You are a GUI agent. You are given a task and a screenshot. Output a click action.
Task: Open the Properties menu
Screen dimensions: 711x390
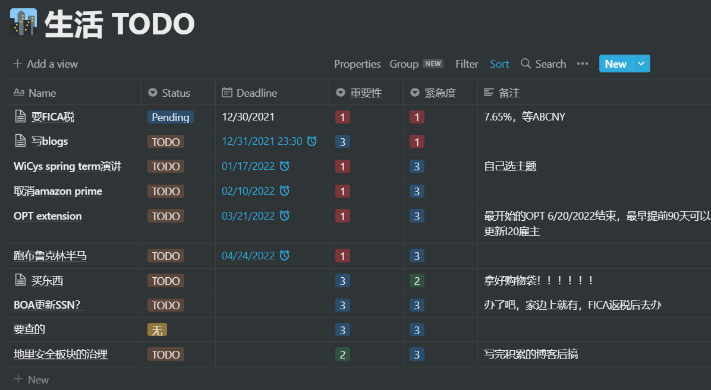click(357, 64)
